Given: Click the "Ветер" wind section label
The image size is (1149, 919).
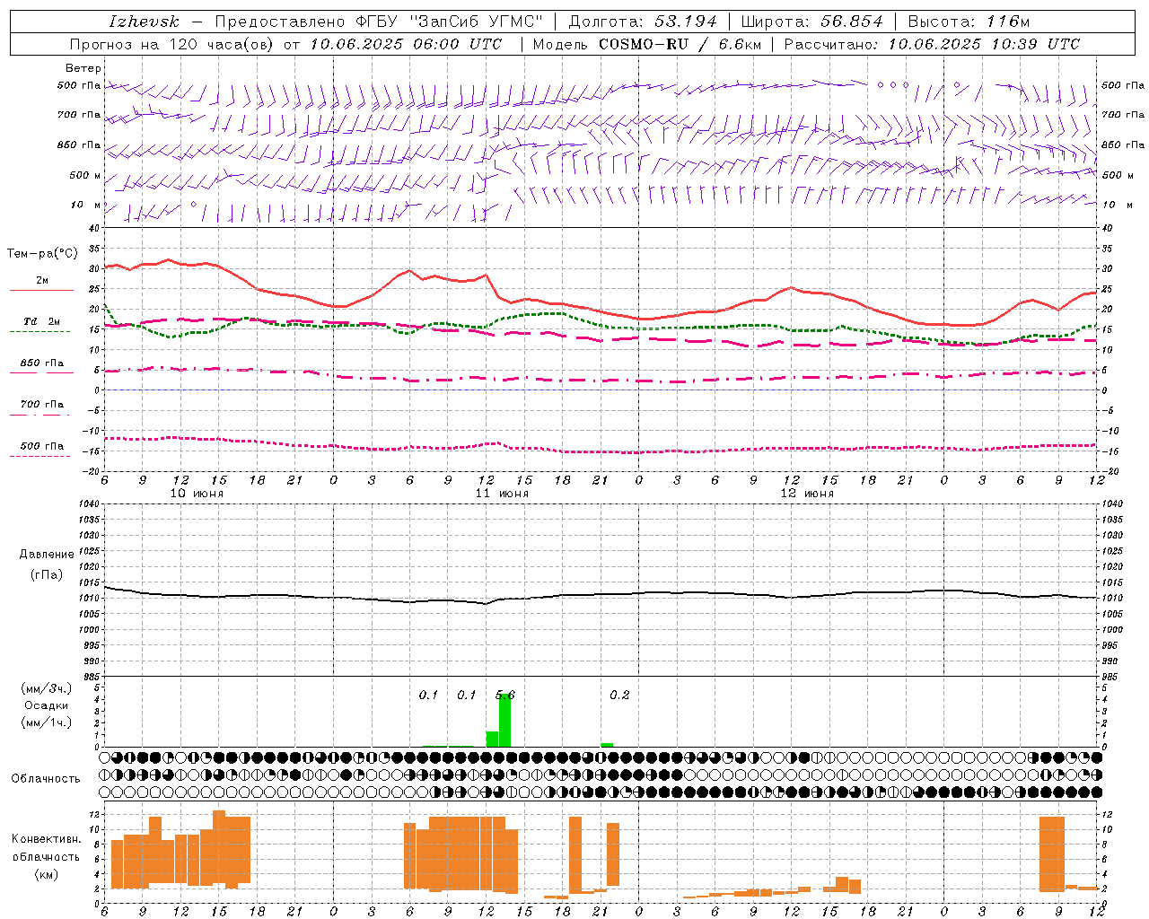Looking at the screenshot, I should pyautogui.click(x=83, y=68).
